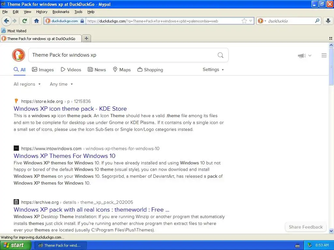Open the All regions filter dropdown
Image resolution: width=334 pixels, height=250 pixels.
point(27,84)
